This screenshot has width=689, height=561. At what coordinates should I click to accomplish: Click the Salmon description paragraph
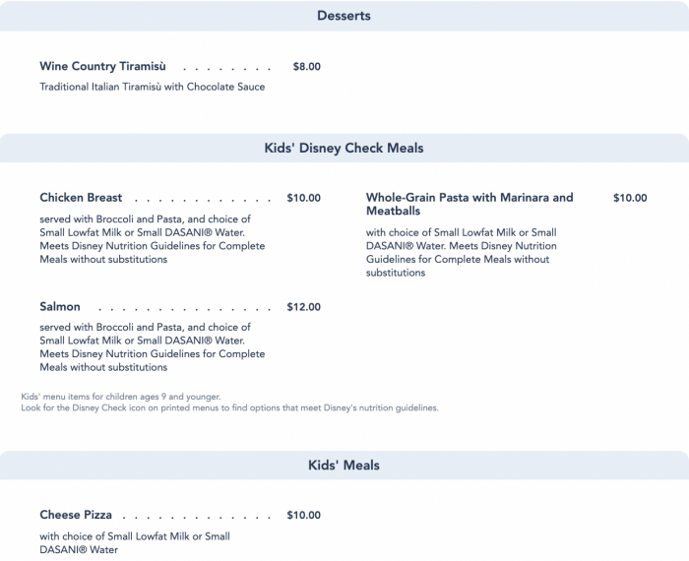point(152,347)
